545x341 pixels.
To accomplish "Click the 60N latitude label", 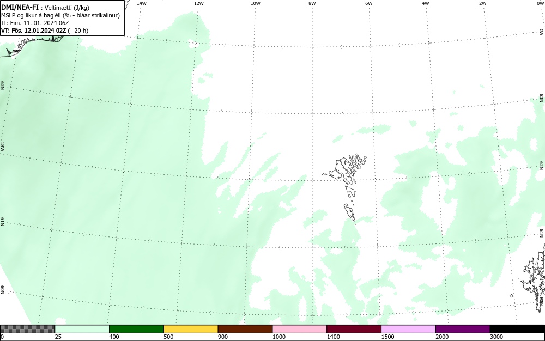I will 2,290.
